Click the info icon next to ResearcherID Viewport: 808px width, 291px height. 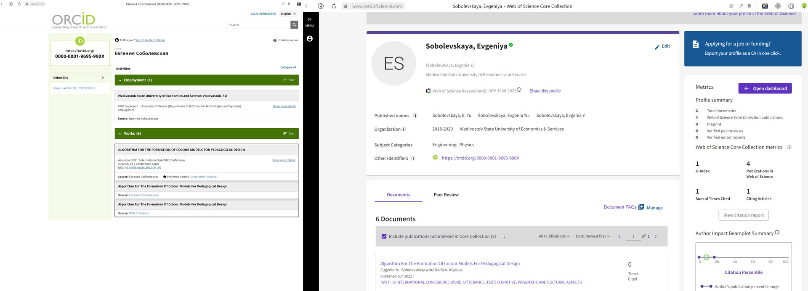pyautogui.click(x=519, y=90)
